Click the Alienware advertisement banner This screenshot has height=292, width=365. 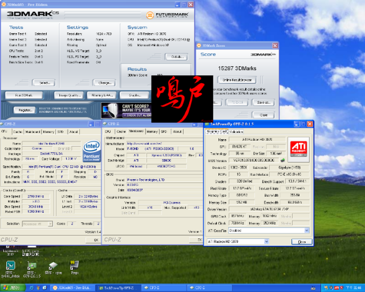coord(127,111)
